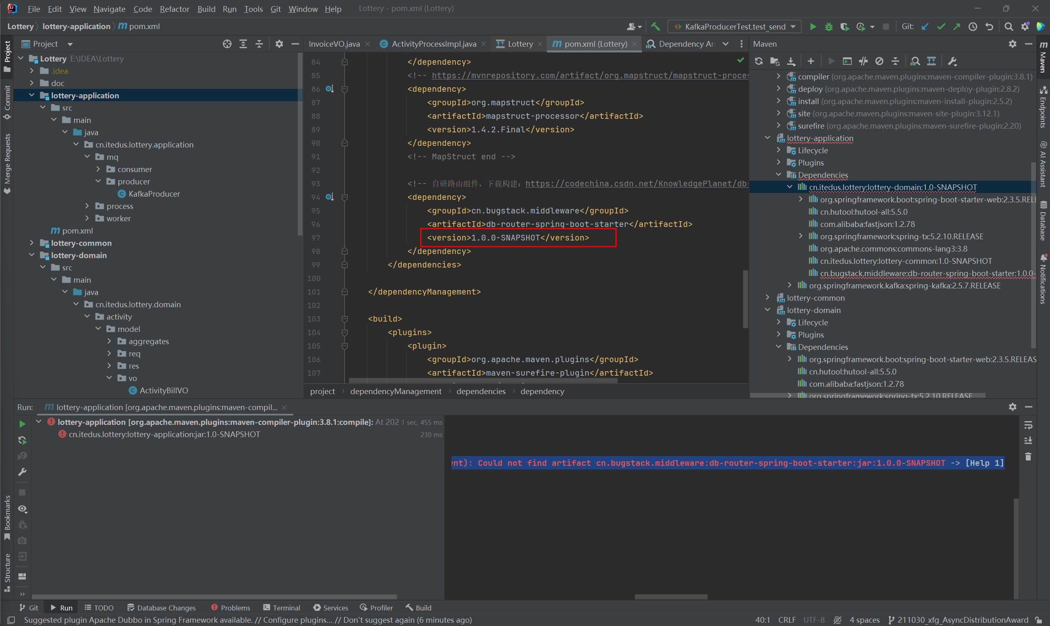Open the Tools menu
Viewport: 1050px width, 626px height.
pos(253,9)
